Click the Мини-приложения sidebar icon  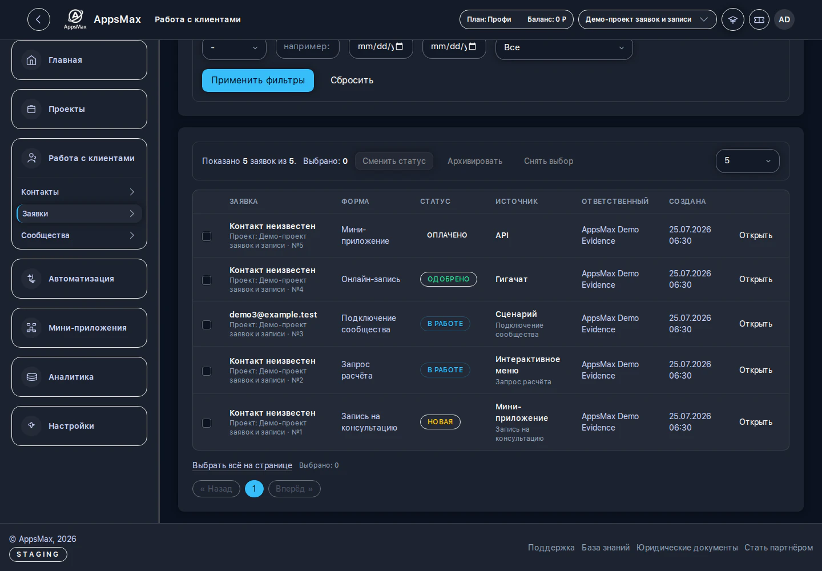tap(31, 328)
